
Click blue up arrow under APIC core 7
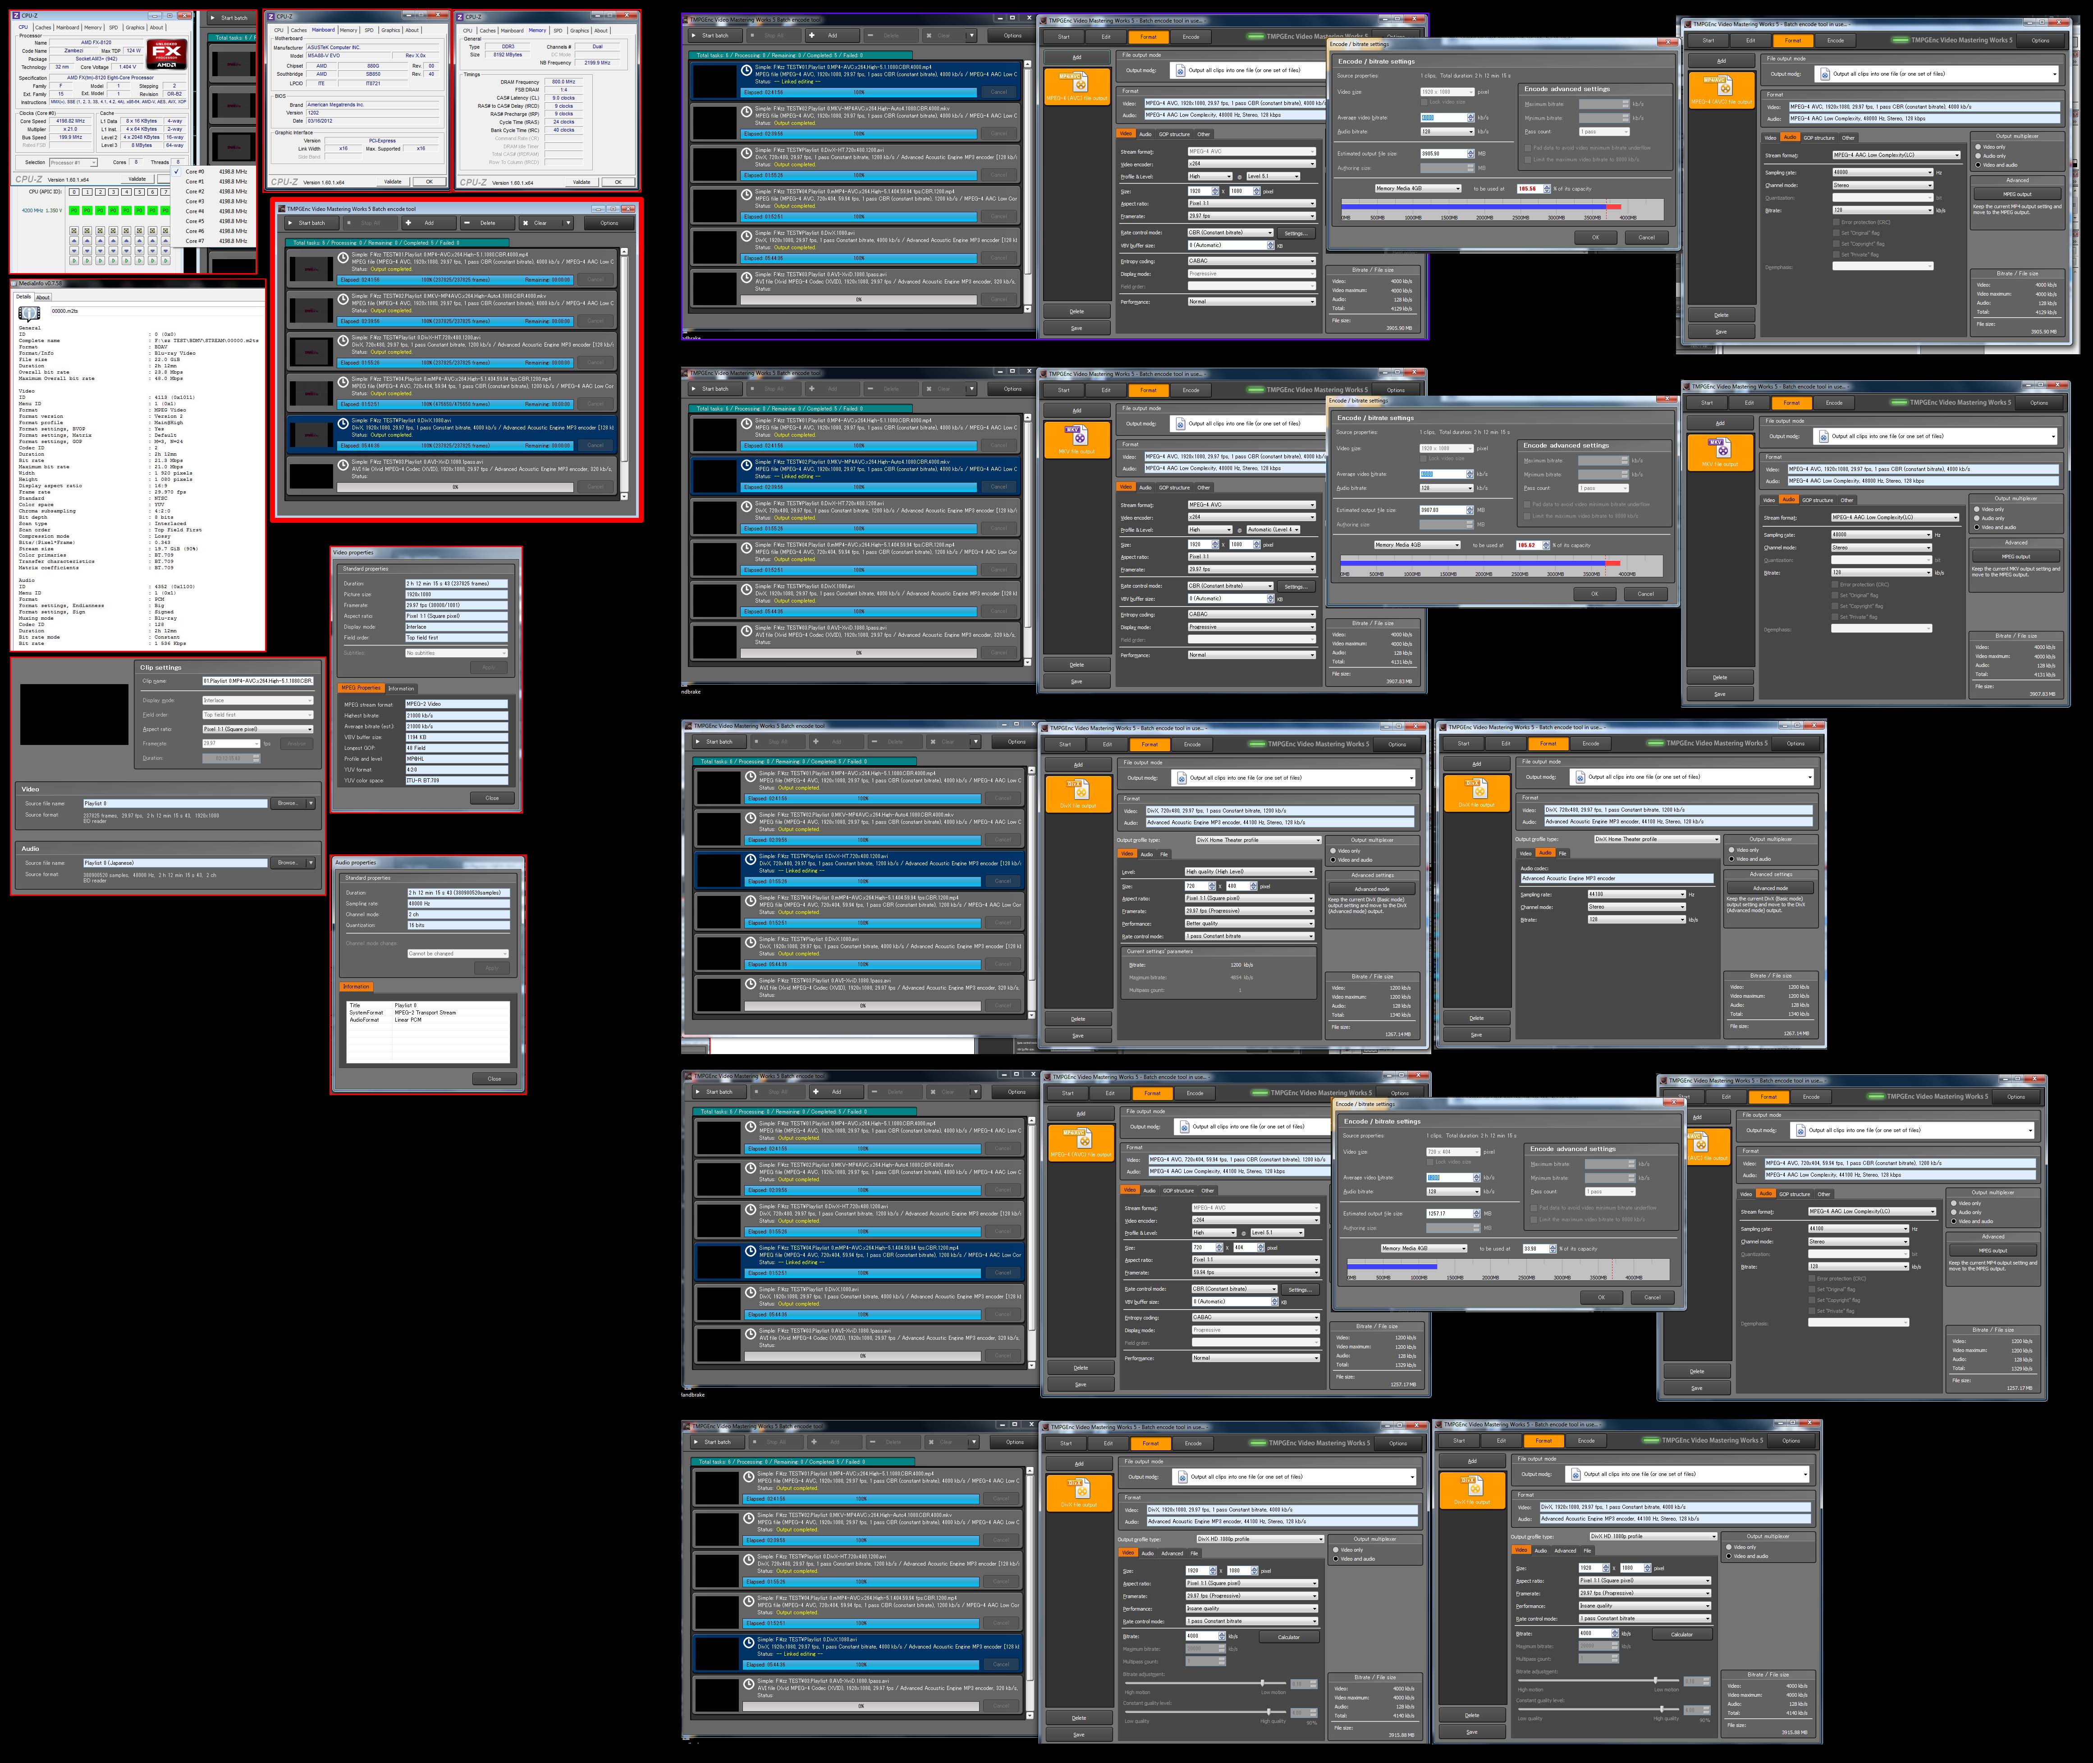click(166, 241)
